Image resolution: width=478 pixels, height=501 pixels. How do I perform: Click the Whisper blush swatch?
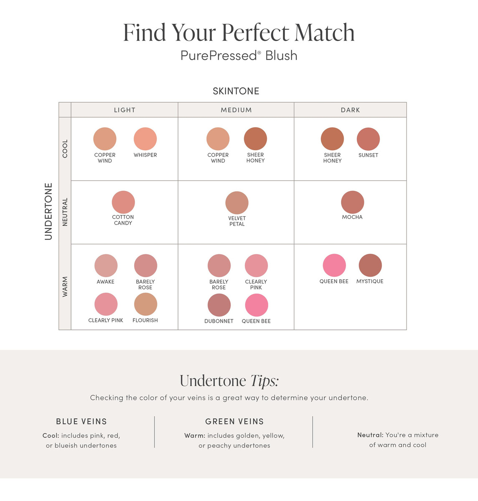[145, 139]
